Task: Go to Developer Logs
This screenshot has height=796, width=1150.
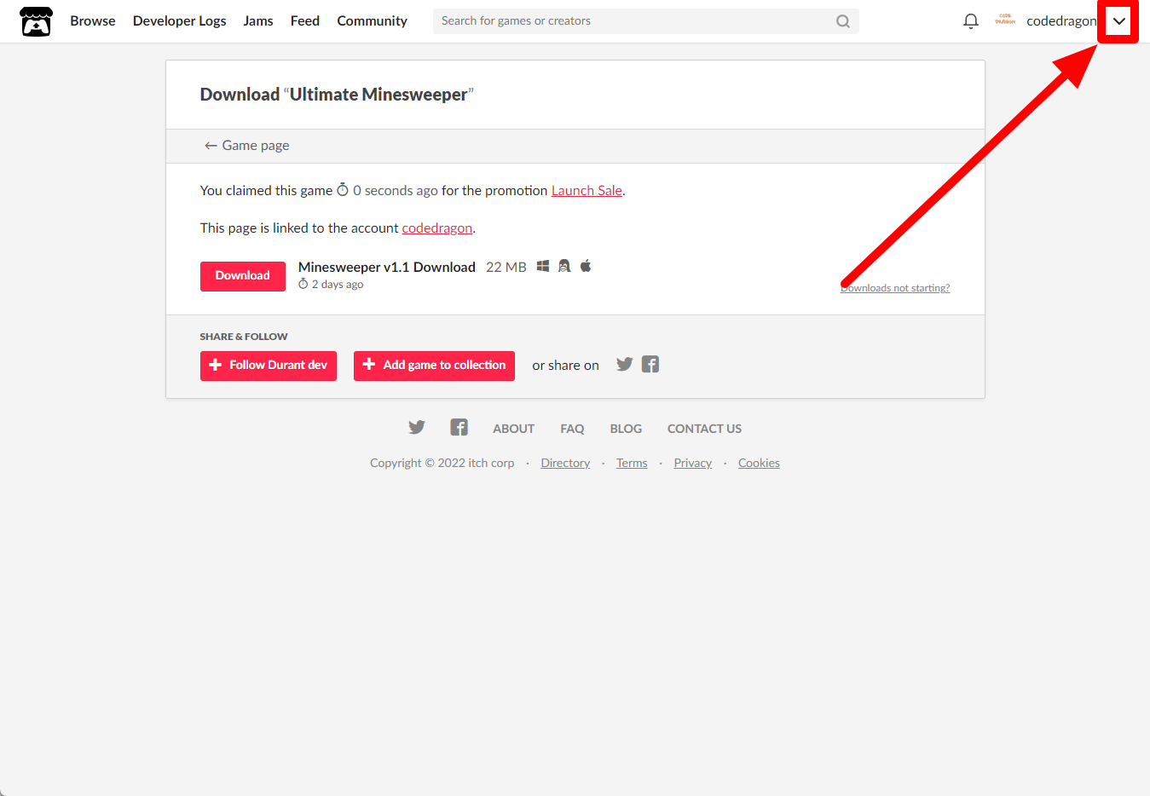Action: point(179,21)
